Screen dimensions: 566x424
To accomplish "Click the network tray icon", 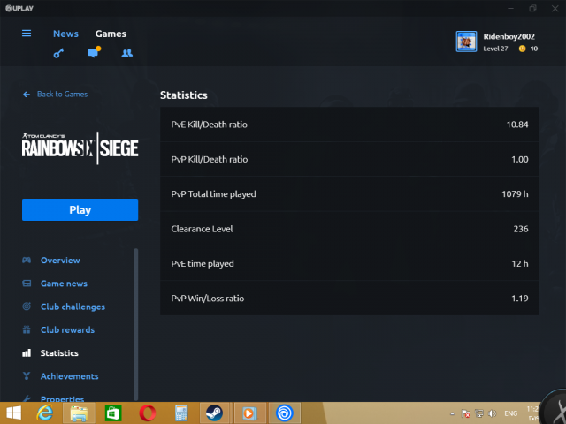I will (x=479, y=413).
